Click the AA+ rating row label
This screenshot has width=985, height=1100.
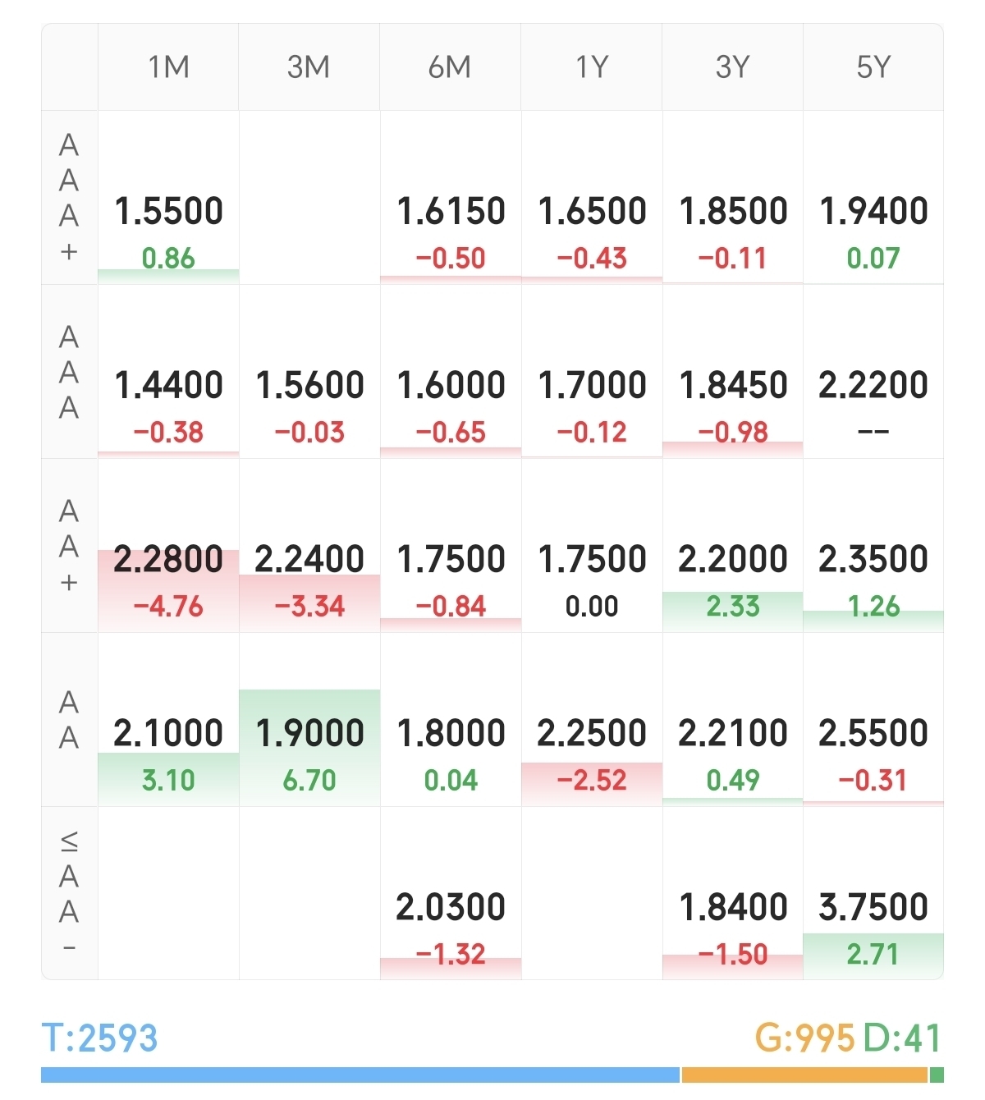(69, 546)
